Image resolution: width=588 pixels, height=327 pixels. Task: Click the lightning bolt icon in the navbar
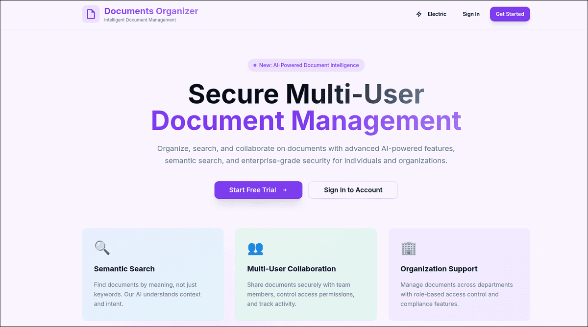[x=418, y=14]
